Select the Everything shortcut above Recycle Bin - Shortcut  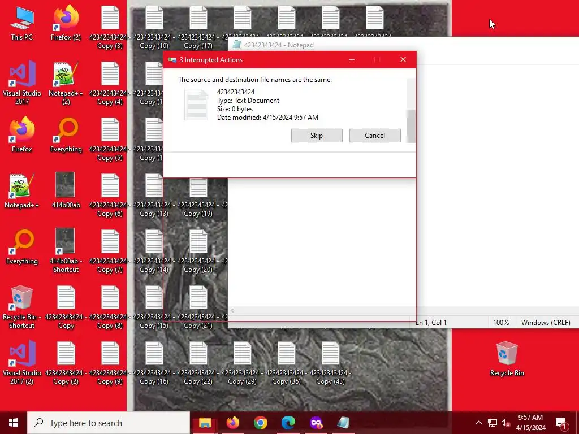(x=22, y=247)
